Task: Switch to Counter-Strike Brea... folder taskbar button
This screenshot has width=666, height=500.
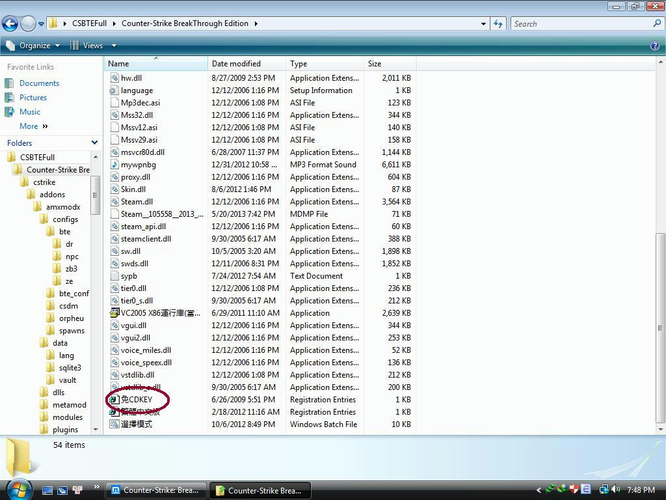Action: click(260, 490)
